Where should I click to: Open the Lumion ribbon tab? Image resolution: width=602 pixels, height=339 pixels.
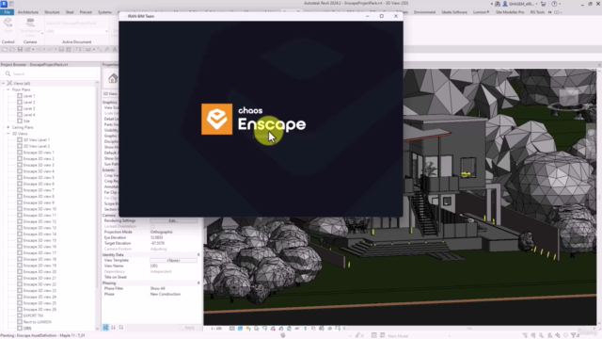pos(481,12)
